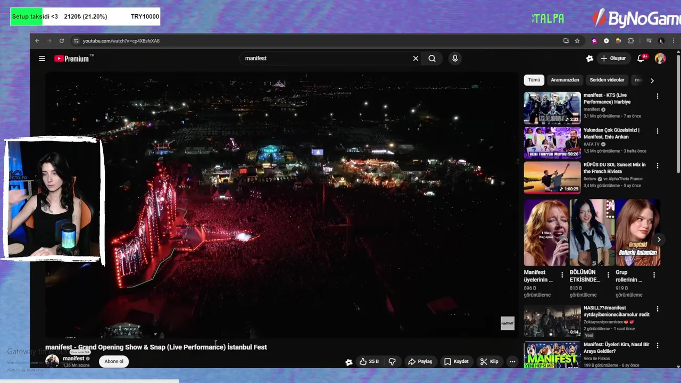Open options for Manifest: Üyeleri Kim video
Viewport: 681px width, 383px height.
658,345
